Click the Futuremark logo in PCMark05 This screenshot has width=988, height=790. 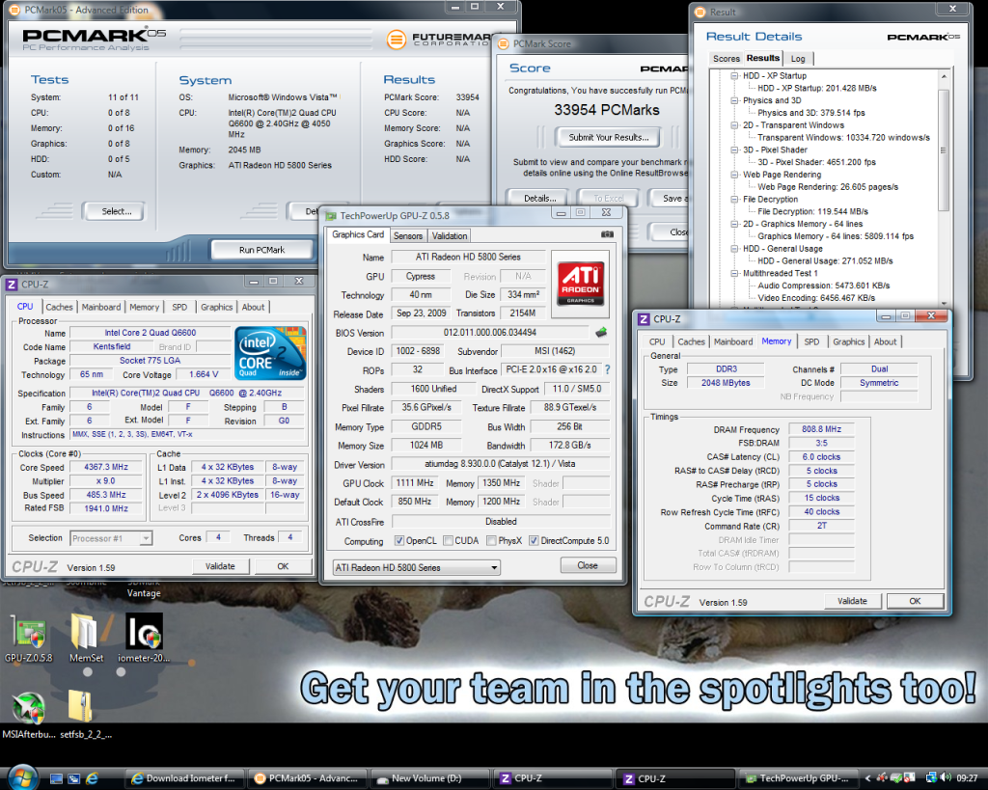tap(396, 39)
